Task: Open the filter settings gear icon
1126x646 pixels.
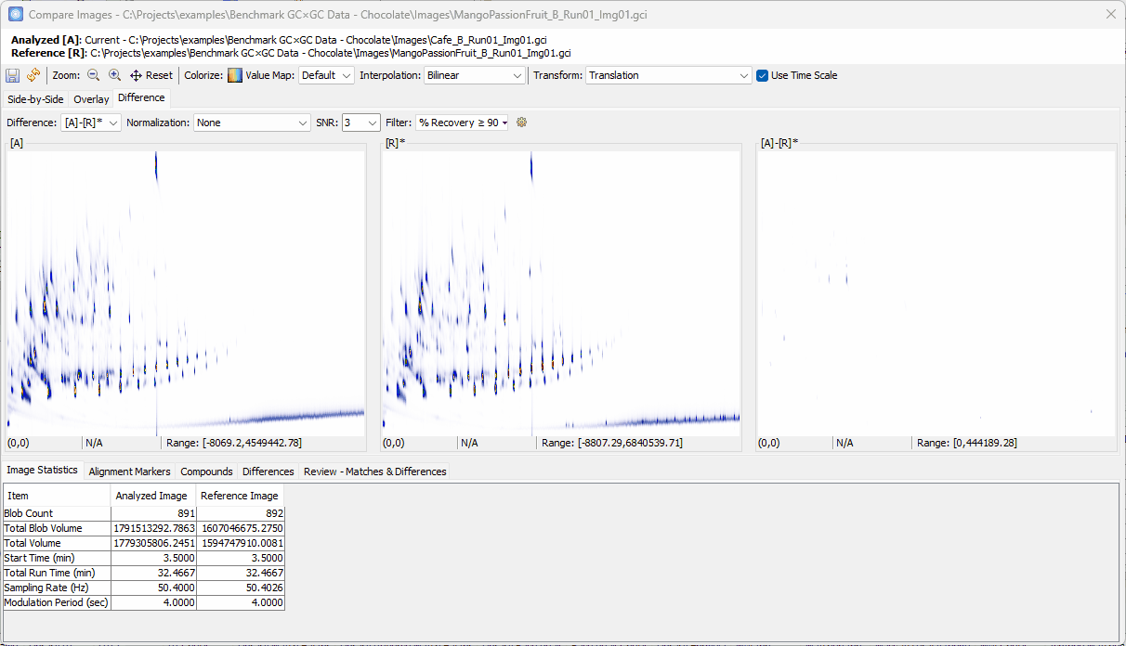Action: [521, 123]
